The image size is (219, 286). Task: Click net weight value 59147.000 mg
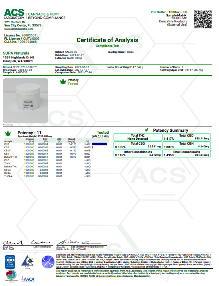[x=194, y=70]
